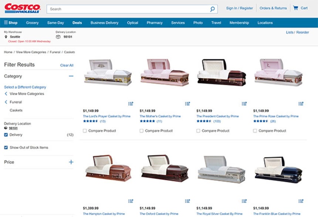This screenshot has height=217, width=318.
Task: Open the Pharmacy navigation menu item
Action: 154,23
